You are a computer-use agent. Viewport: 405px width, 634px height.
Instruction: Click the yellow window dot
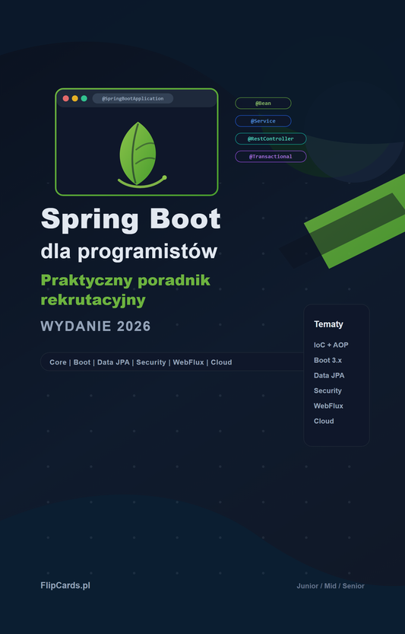click(x=74, y=98)
